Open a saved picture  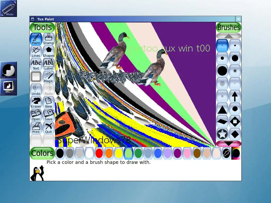pos(36,115)
